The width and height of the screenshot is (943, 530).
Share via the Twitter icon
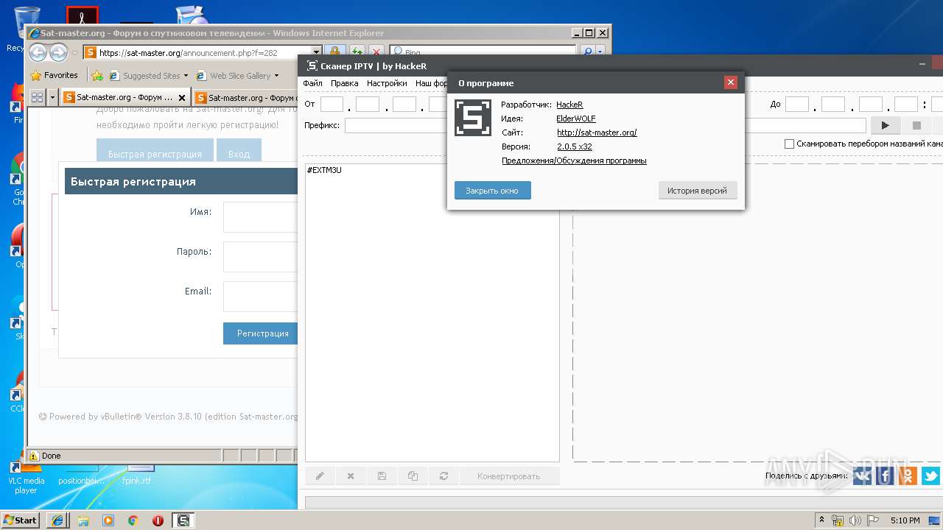pyautogui.click(x=931, y=476)
